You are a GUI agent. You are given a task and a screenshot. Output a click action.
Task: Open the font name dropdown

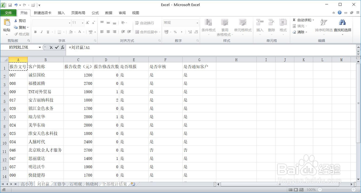coord(70,23)
